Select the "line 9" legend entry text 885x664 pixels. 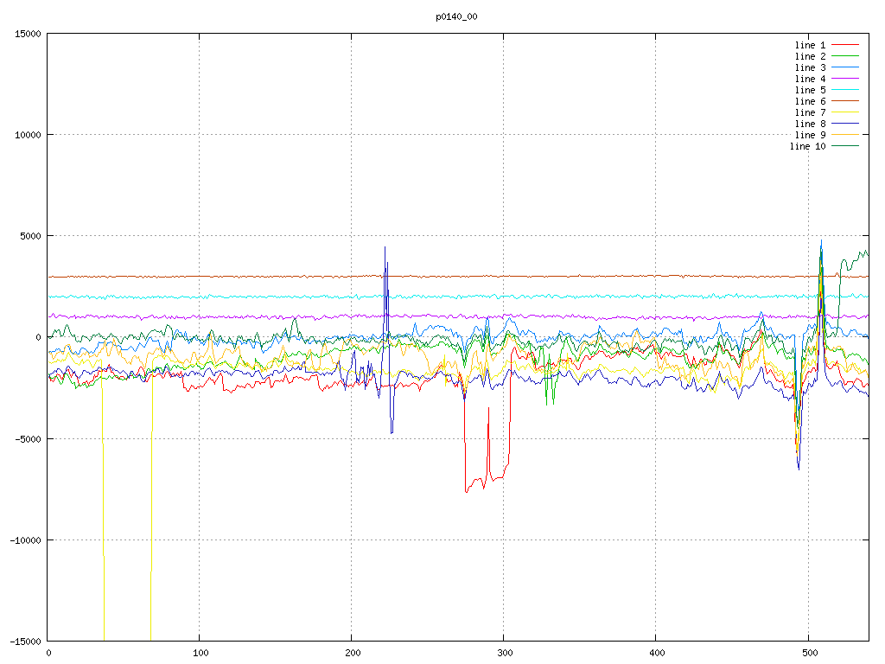[810, 135]
